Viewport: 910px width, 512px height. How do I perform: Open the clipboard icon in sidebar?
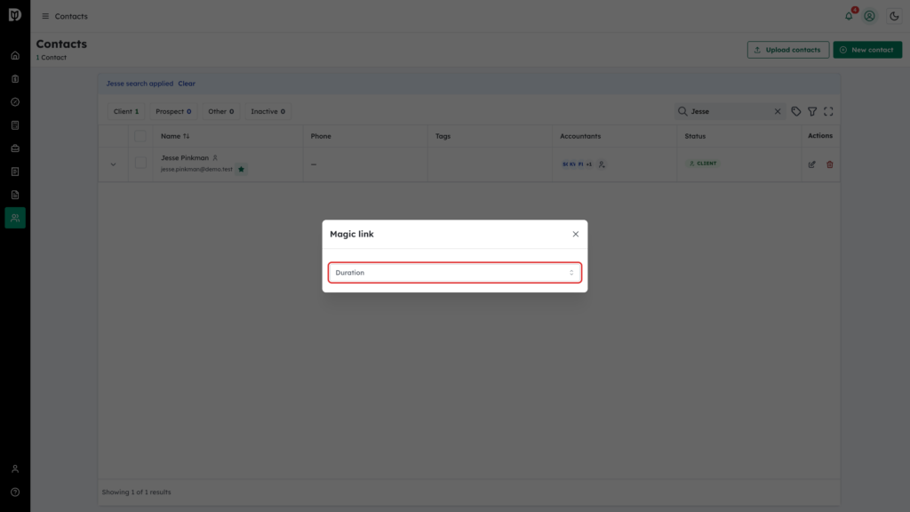15,79
